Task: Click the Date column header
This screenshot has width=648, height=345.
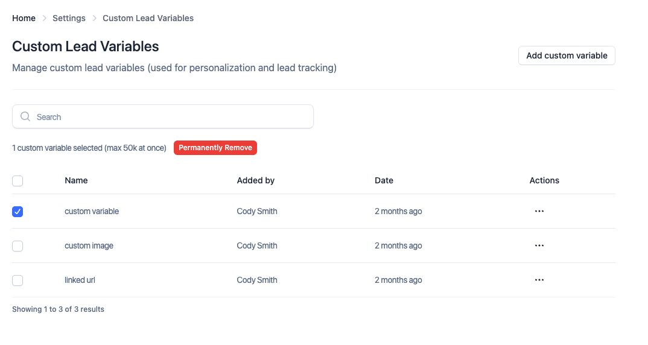Action: point(384,180)
